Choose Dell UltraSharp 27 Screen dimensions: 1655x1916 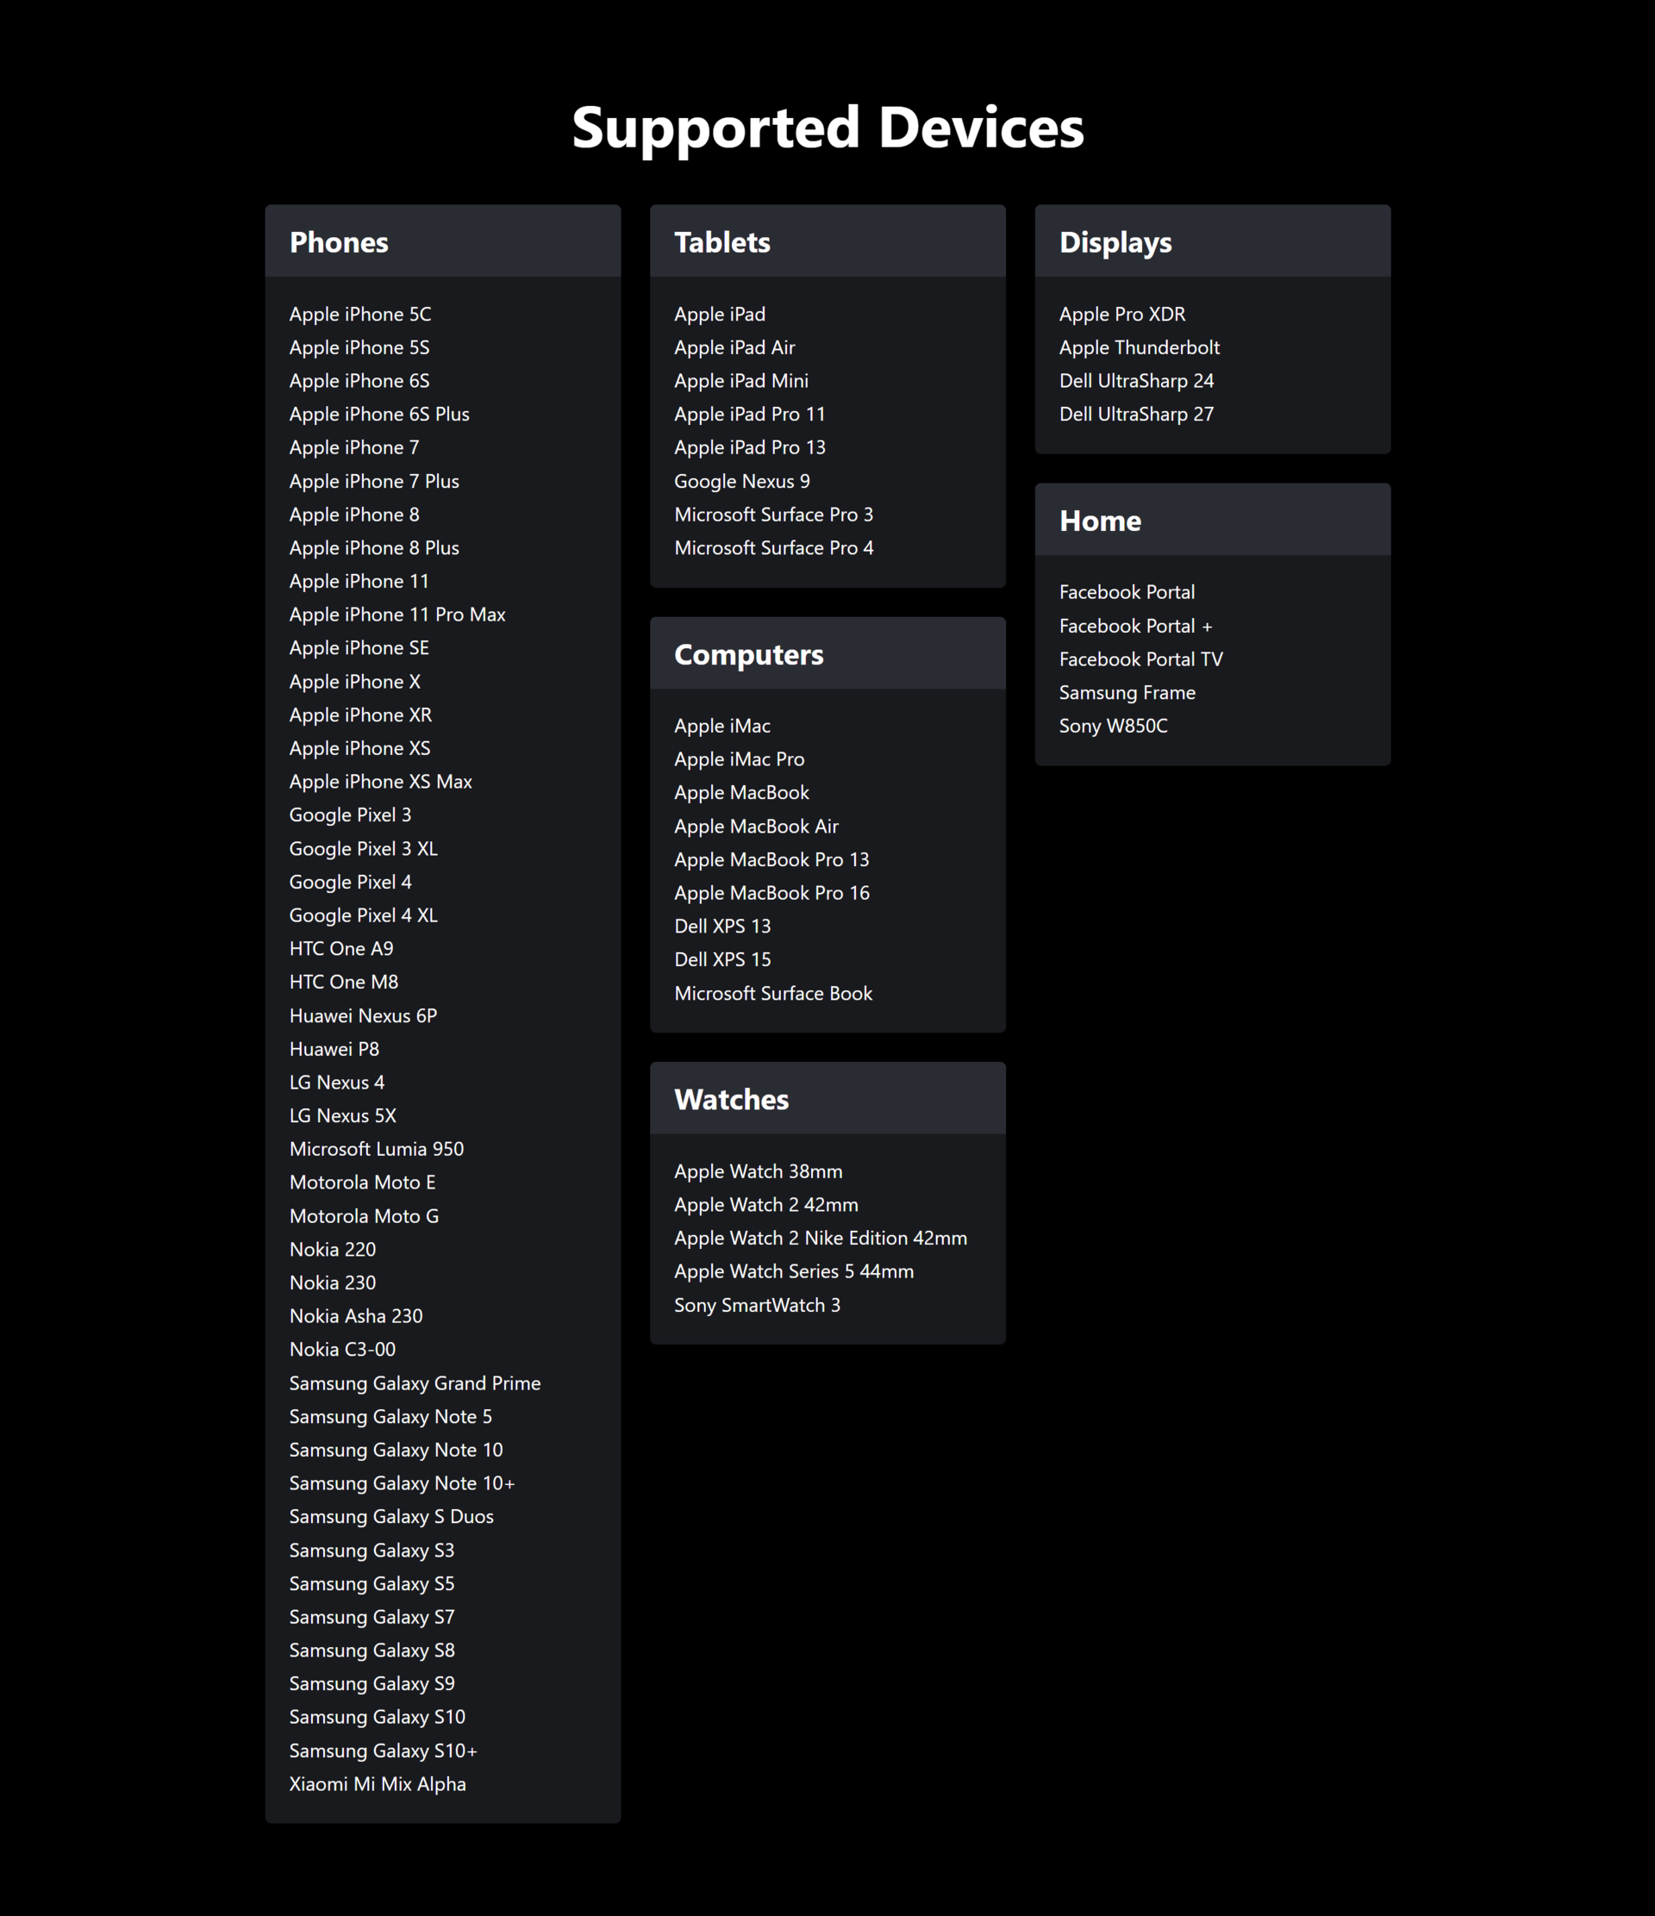pyautogui.click(x=1136, y=415)
